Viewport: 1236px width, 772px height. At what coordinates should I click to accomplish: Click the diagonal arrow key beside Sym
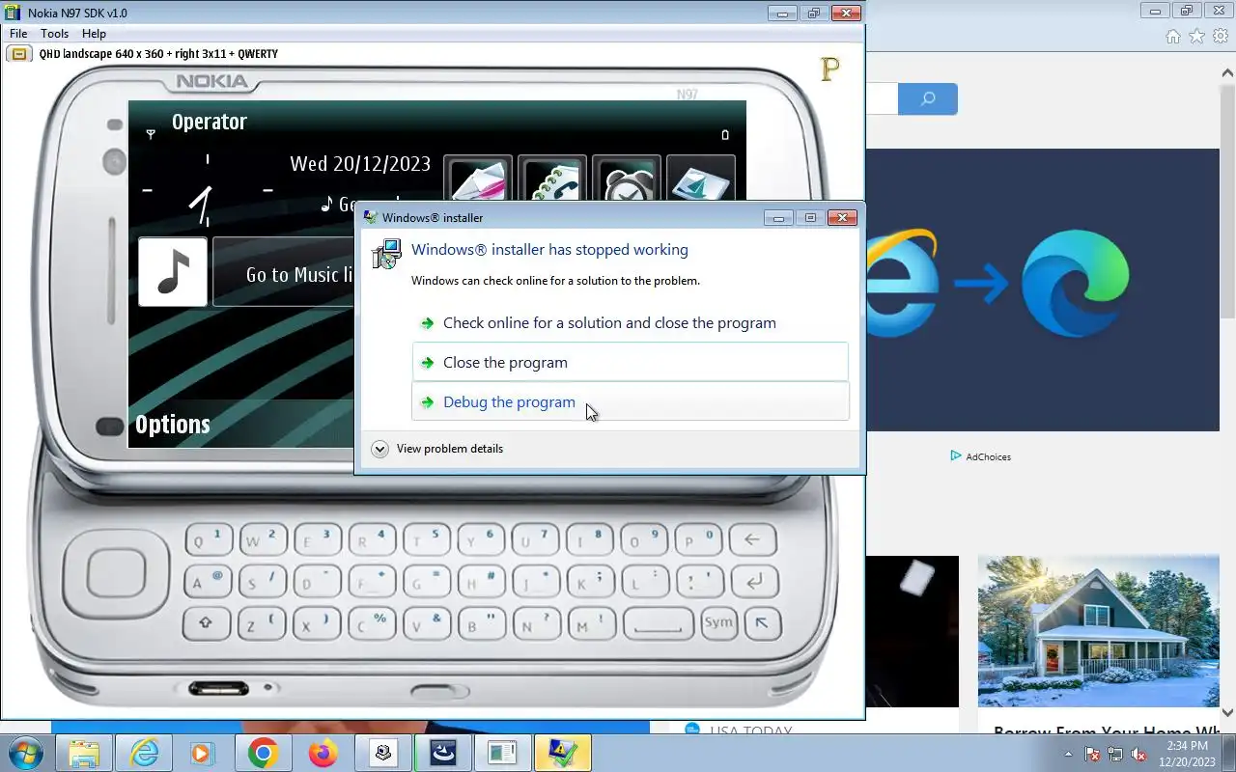pyautogui.click(x=762, y=623)
